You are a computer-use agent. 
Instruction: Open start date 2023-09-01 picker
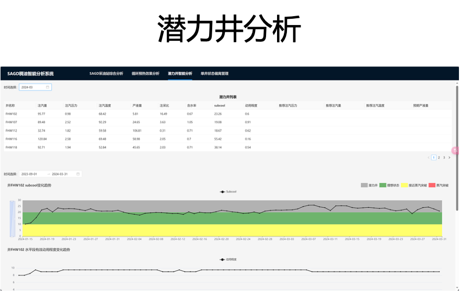tap(31, 174)
